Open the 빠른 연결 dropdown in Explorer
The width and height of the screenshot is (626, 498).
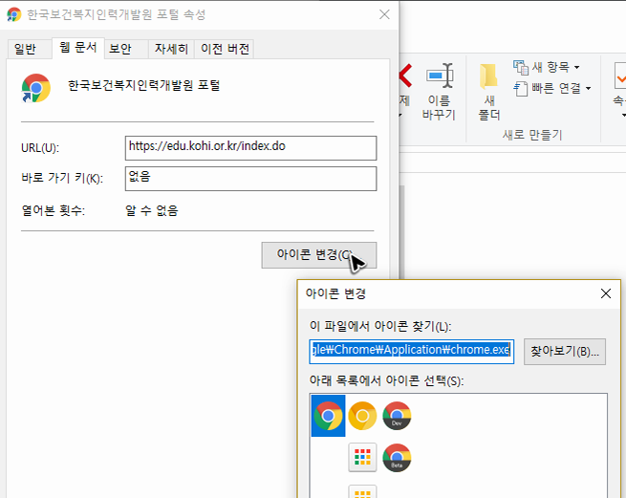[551, 88]
